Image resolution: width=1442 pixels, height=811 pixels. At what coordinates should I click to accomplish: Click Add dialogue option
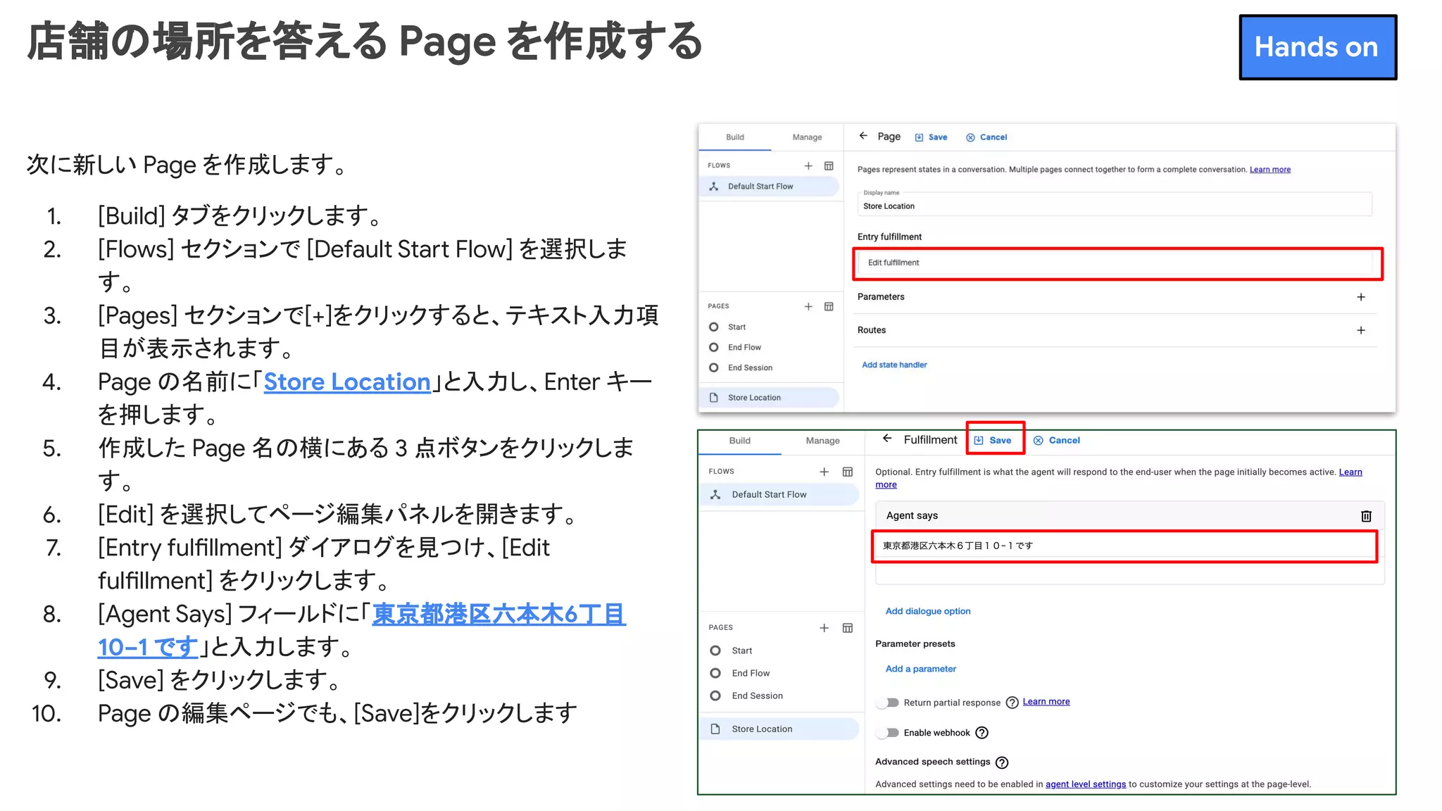927,611
